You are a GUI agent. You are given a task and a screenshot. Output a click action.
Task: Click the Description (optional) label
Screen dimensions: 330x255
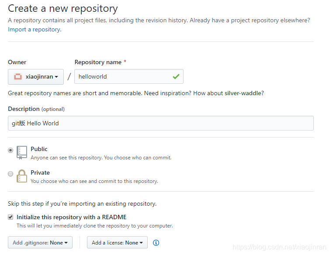(x=36, y=109)
